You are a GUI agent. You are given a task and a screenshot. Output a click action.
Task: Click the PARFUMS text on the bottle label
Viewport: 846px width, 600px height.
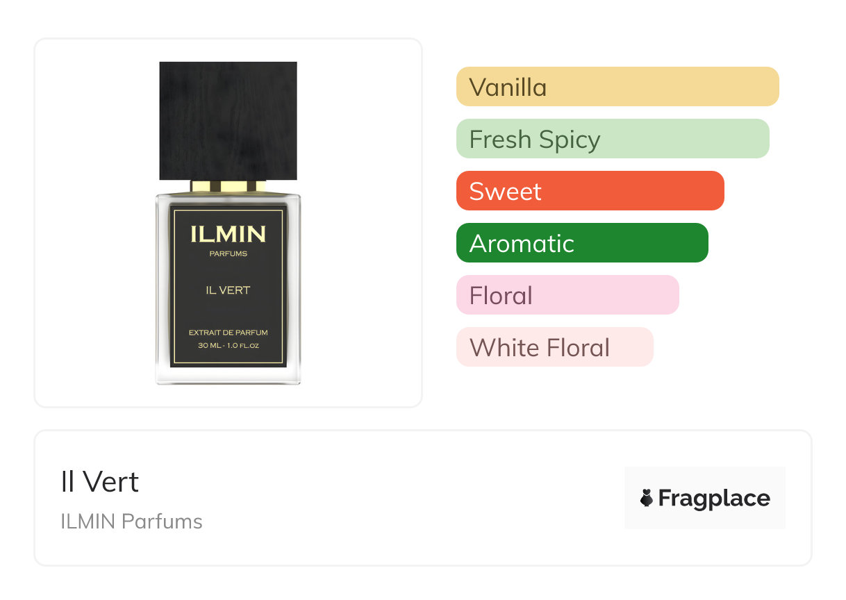coord(228,253)
